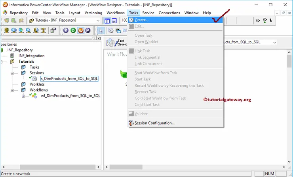Toggle the Navigator window view icon
This screenshot has height=177, width=293.
(x=107, y=20)
